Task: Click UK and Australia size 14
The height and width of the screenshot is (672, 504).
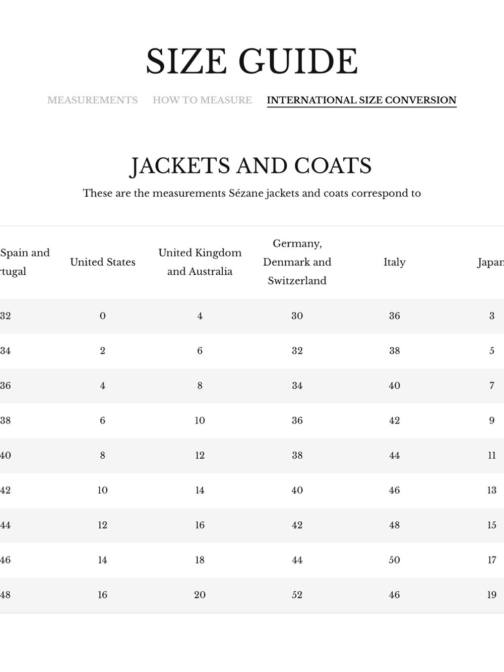Action: click(200, 490)
